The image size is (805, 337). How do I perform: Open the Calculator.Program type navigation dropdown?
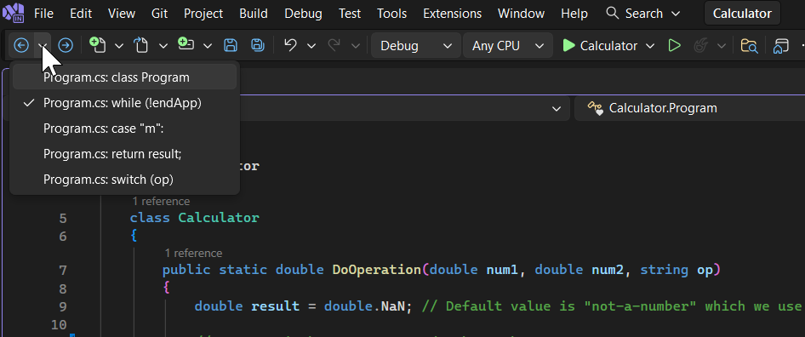689,108
